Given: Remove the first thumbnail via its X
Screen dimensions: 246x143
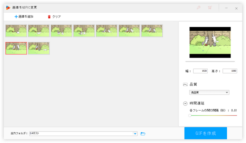Looking at the screenshot, I should pos(25,26).
